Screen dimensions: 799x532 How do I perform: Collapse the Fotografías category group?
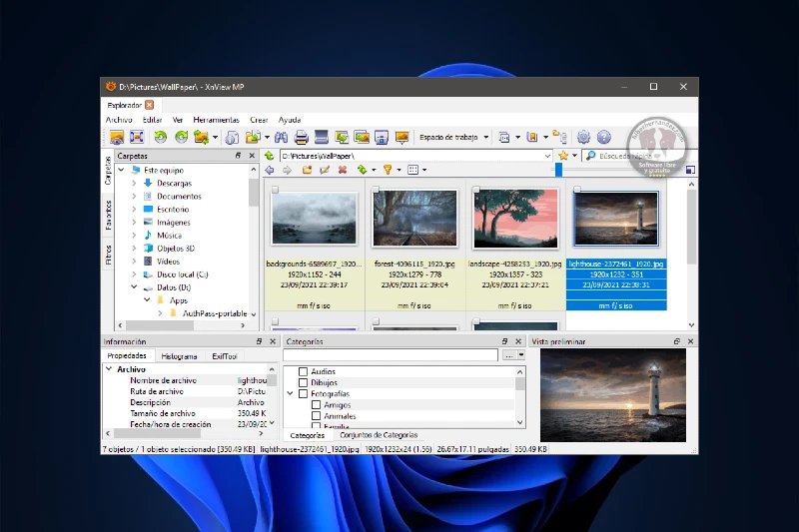pos(290,394)
